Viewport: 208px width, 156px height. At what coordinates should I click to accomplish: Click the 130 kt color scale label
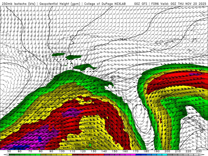94,151
